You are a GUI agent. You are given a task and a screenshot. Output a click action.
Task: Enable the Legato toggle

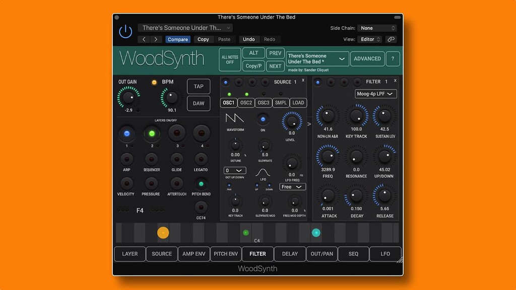coord(201,160)
